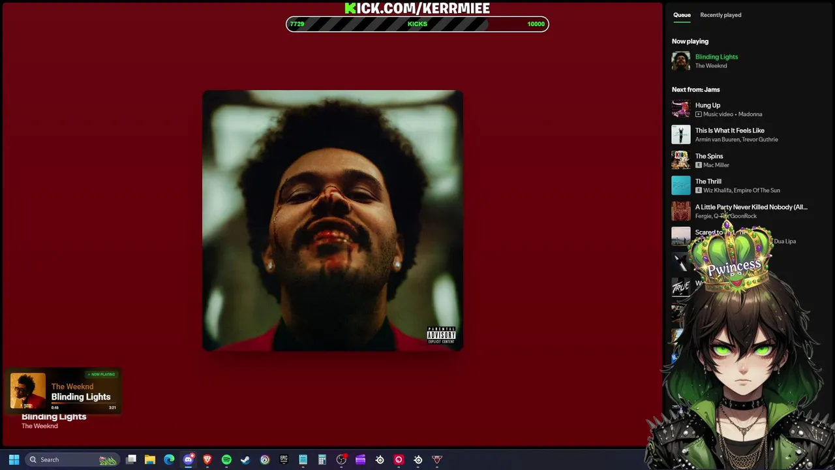Click This Is What It Feels Like thumbnail
This screenshot has width=835, height=470.
point(681,134)
